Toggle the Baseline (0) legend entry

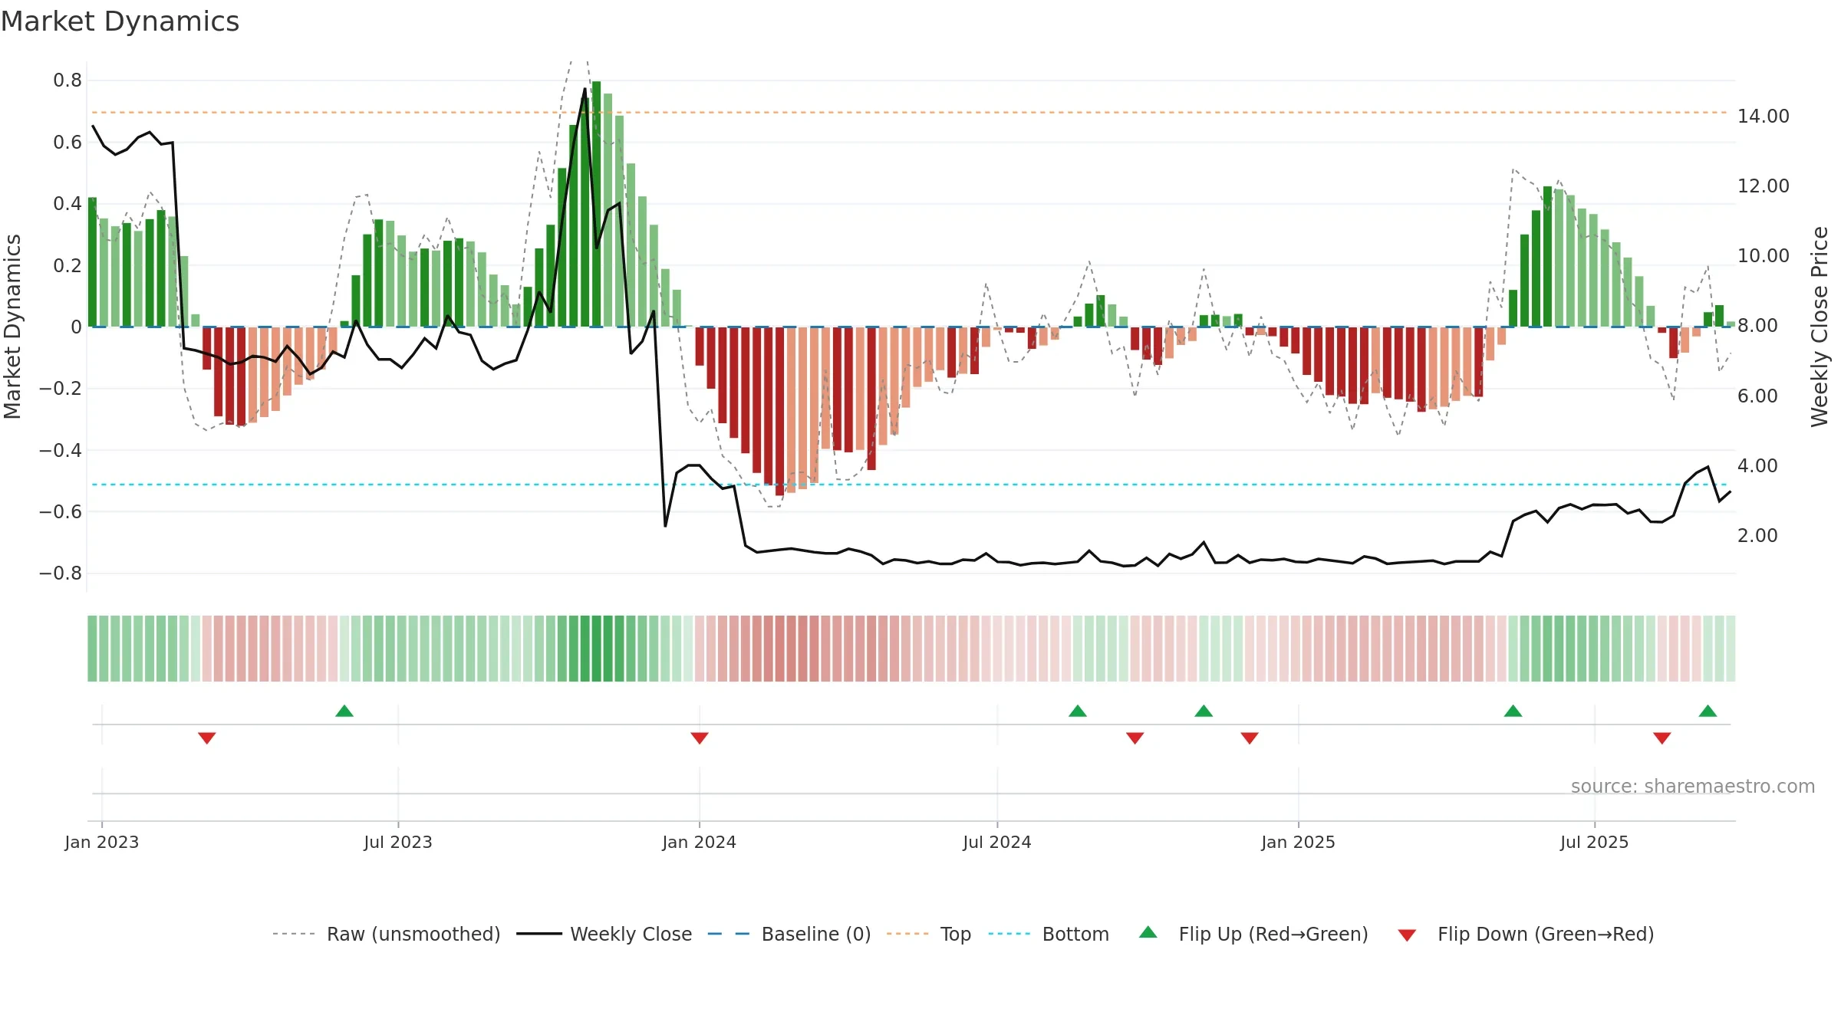(x=789, y=934)
